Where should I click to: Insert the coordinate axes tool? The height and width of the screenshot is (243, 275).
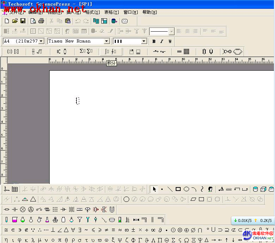pyautogui.click(x=7, y=189)
